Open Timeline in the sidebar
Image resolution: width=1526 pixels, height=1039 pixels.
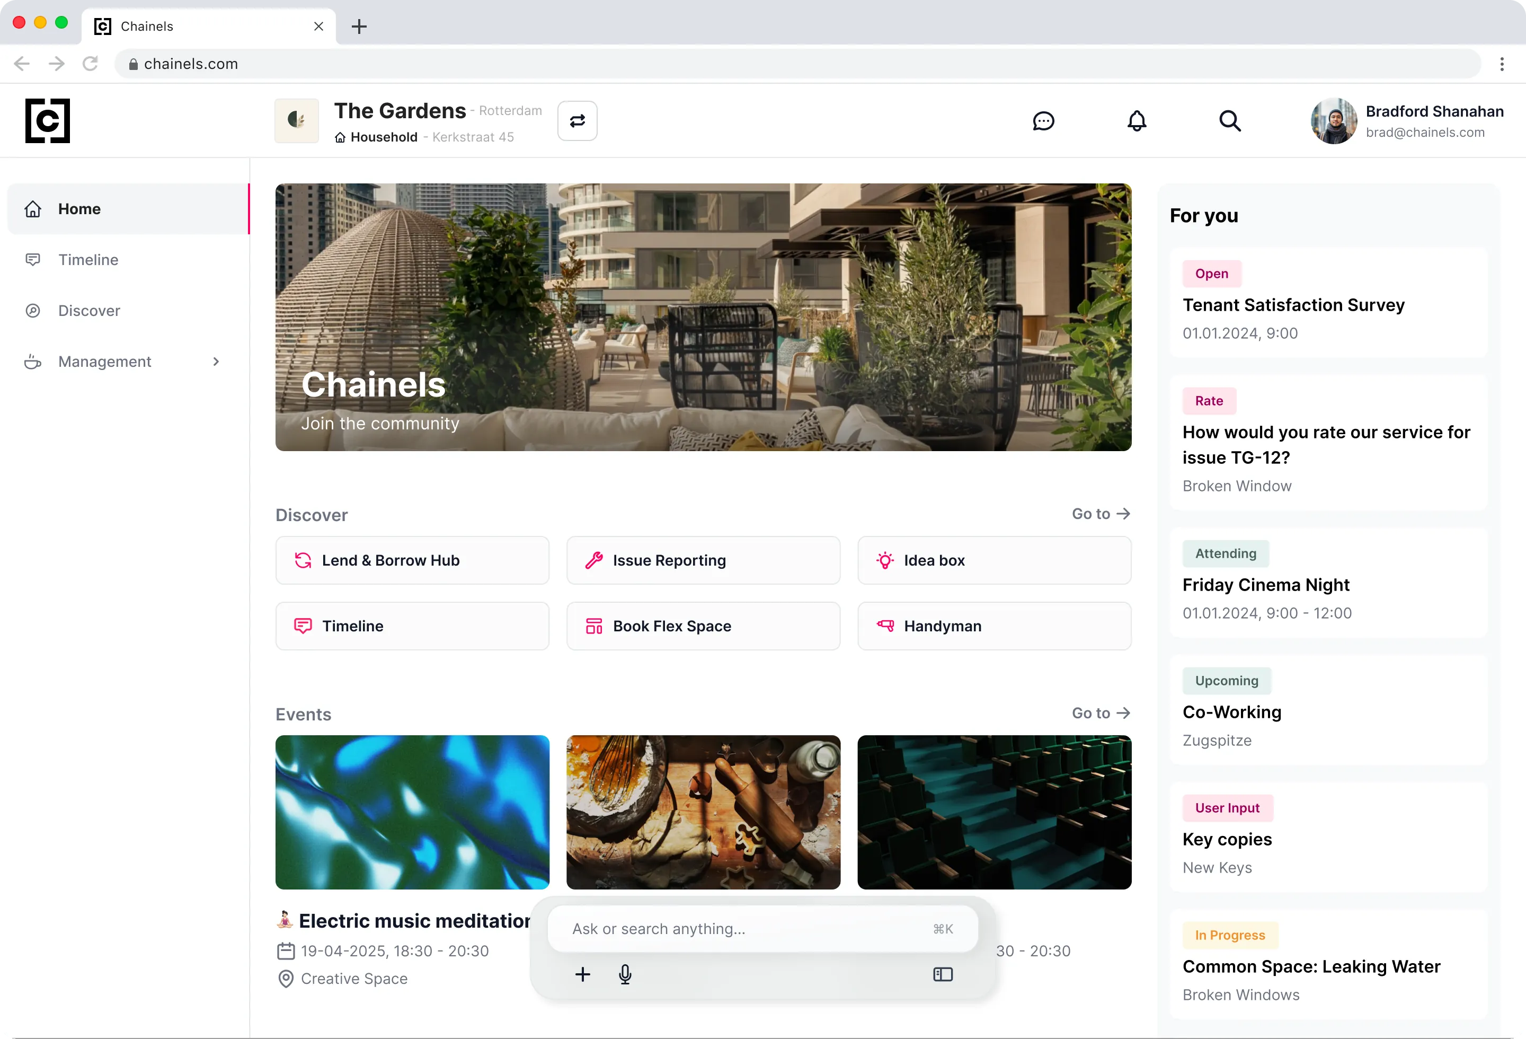128,259
